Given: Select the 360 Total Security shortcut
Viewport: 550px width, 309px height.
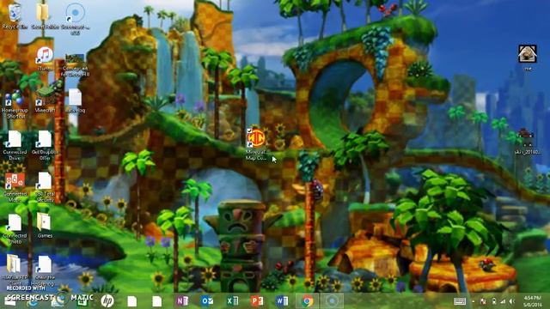Looking at the screenshot, I should pos(45,187).
